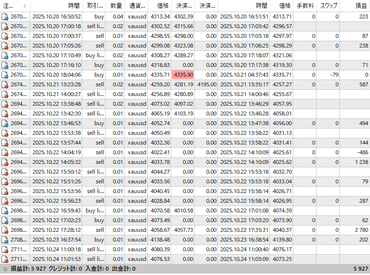Click the 4195.00 take profit cell
This screenshot has width=370, height=275.
(x=207, y=84)
